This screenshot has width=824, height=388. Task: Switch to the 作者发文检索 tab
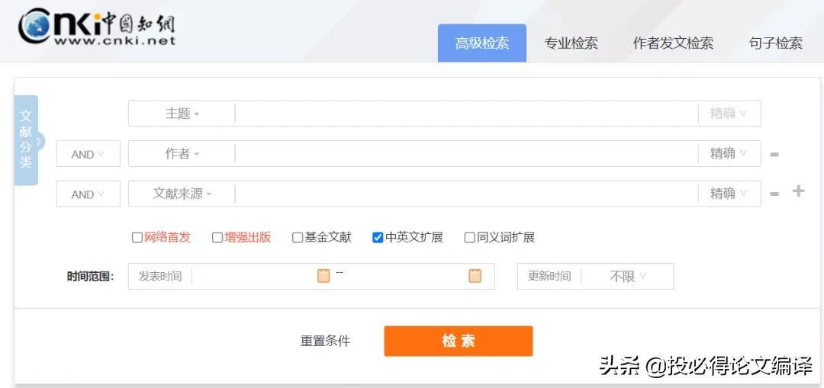(x=673, y=43)
